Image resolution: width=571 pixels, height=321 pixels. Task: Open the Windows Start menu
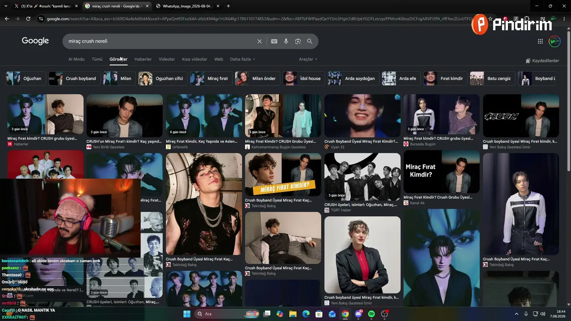coord(186,314)
